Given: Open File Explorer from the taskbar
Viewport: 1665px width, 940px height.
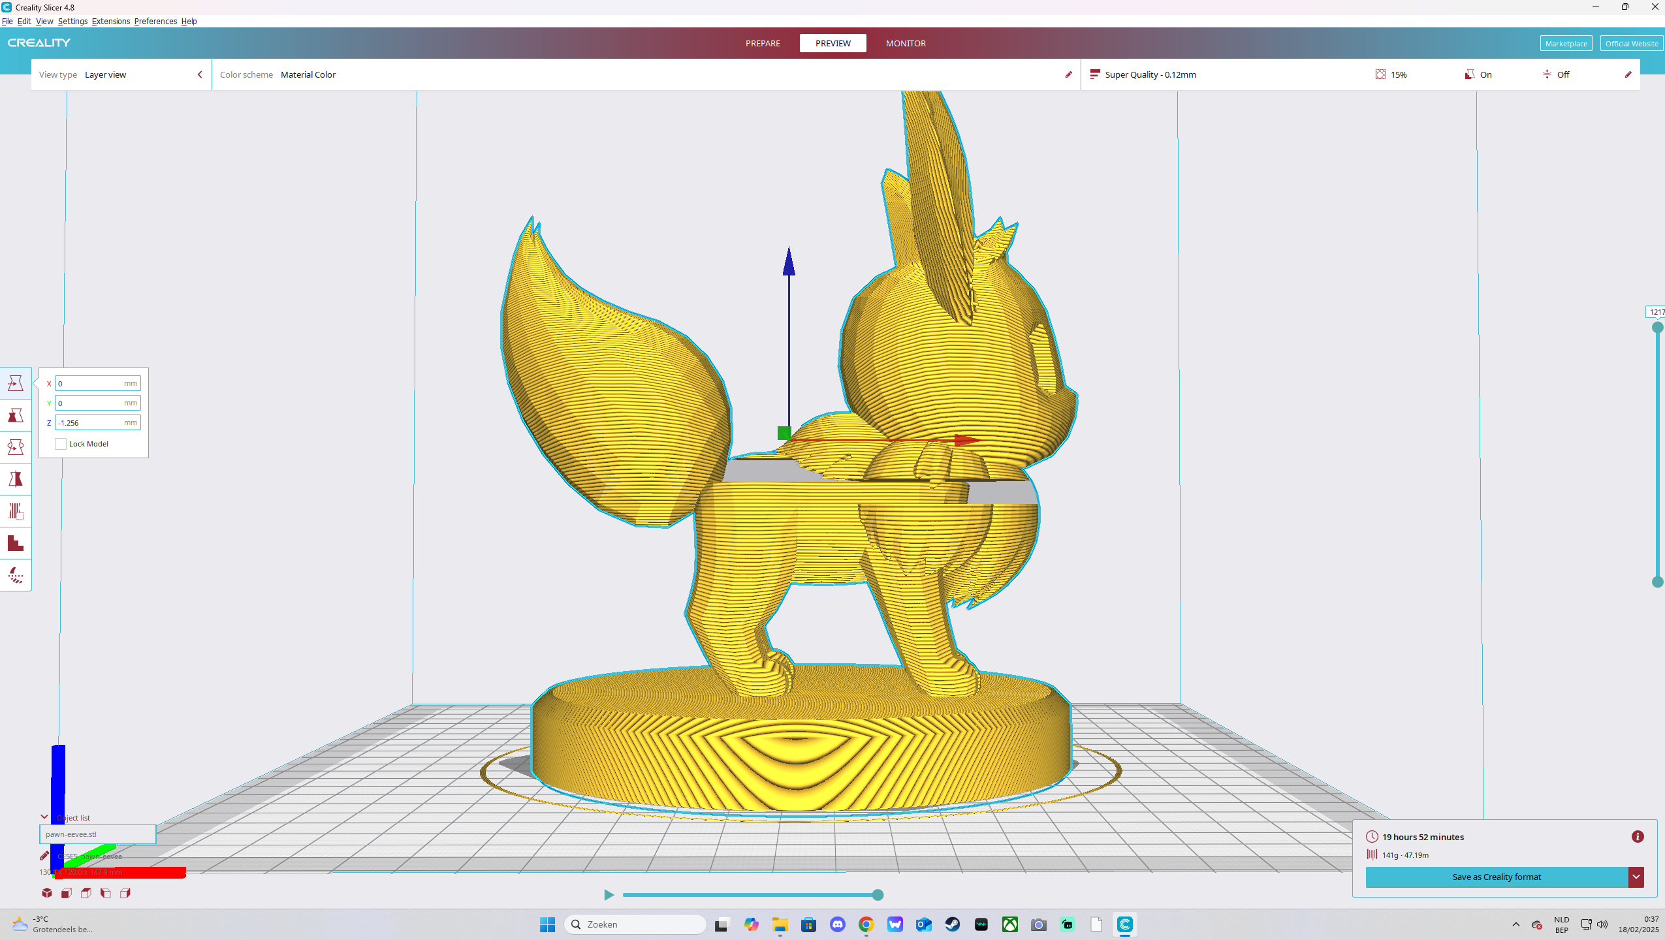Looking at the screenshot, I should [780, 924].
